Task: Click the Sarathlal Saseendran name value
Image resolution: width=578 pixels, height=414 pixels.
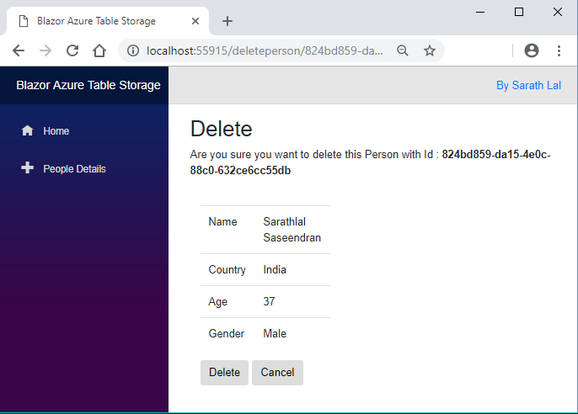Action: click(x=292, y=230)
